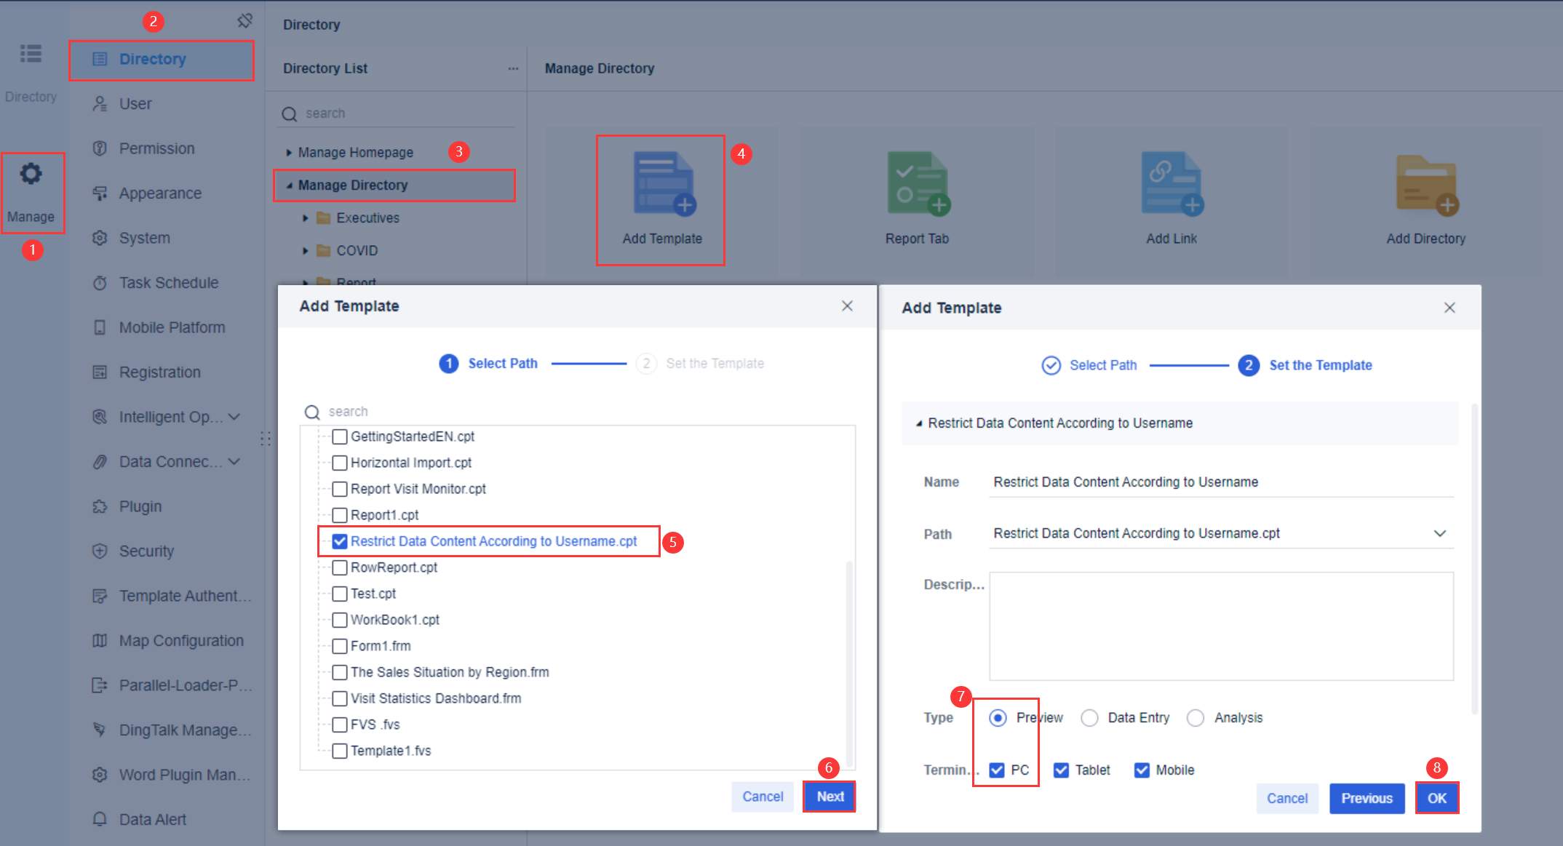
Task: Check the RowReport.cpt checkbox
Action: (x=339, y=567)
